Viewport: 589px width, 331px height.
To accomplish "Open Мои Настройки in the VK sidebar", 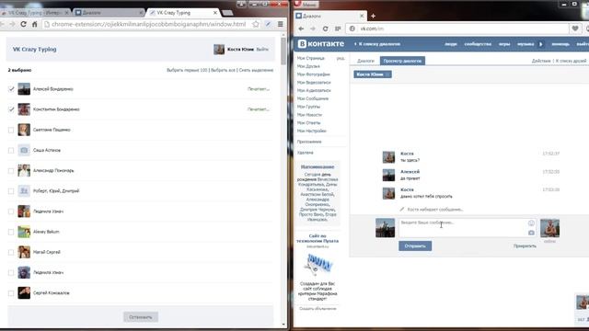I will click(311, 131).
